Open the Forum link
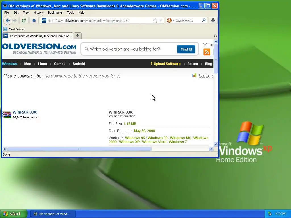The image size is (291, 218). tap(193, 64)
